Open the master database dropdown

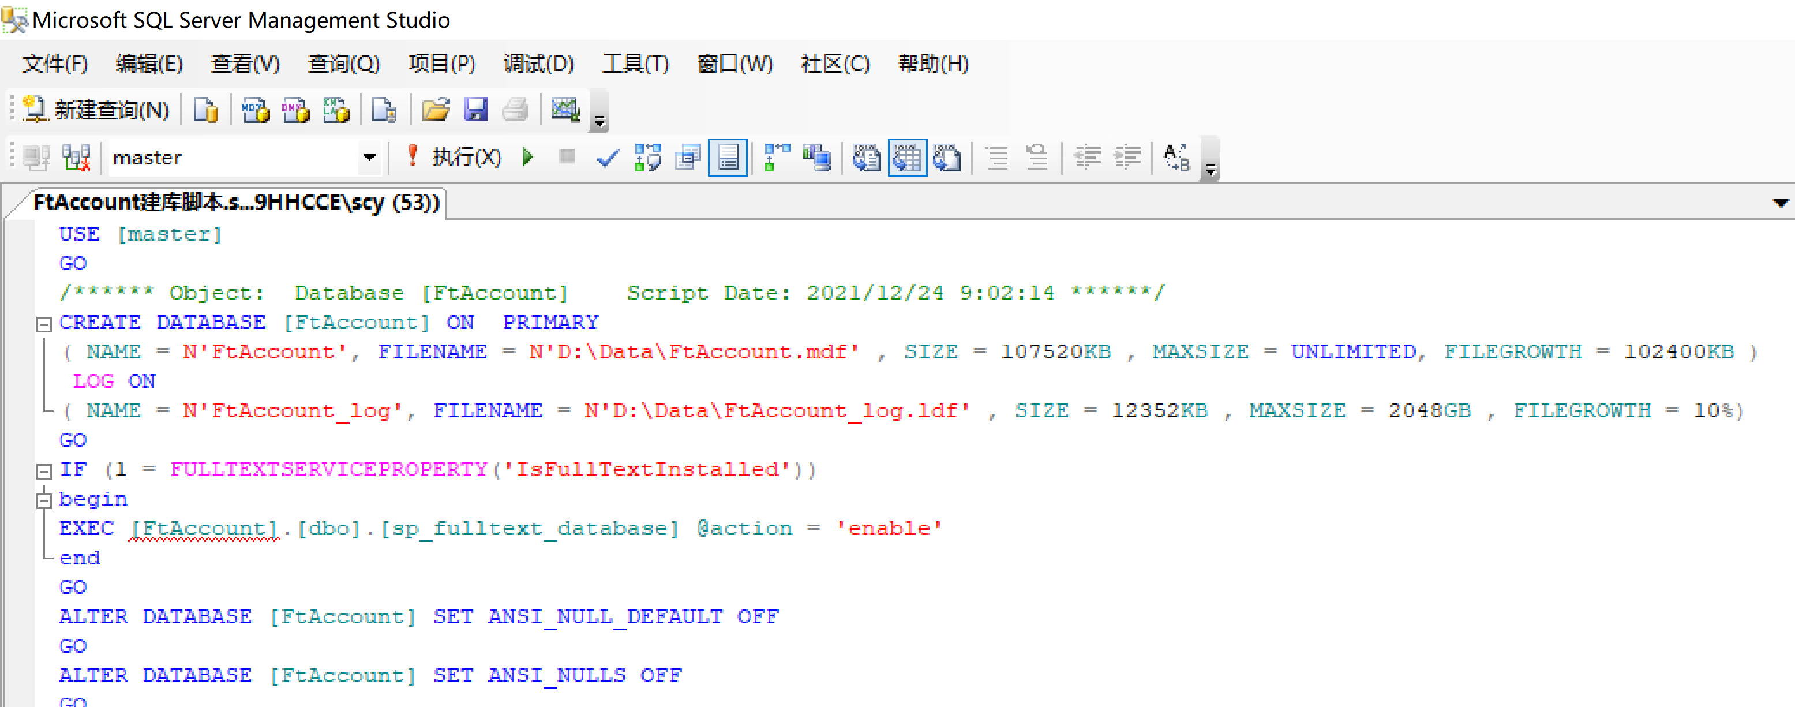[x=369, y=158]
